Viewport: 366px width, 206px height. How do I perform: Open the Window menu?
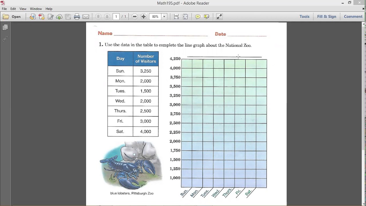(36, 9)
